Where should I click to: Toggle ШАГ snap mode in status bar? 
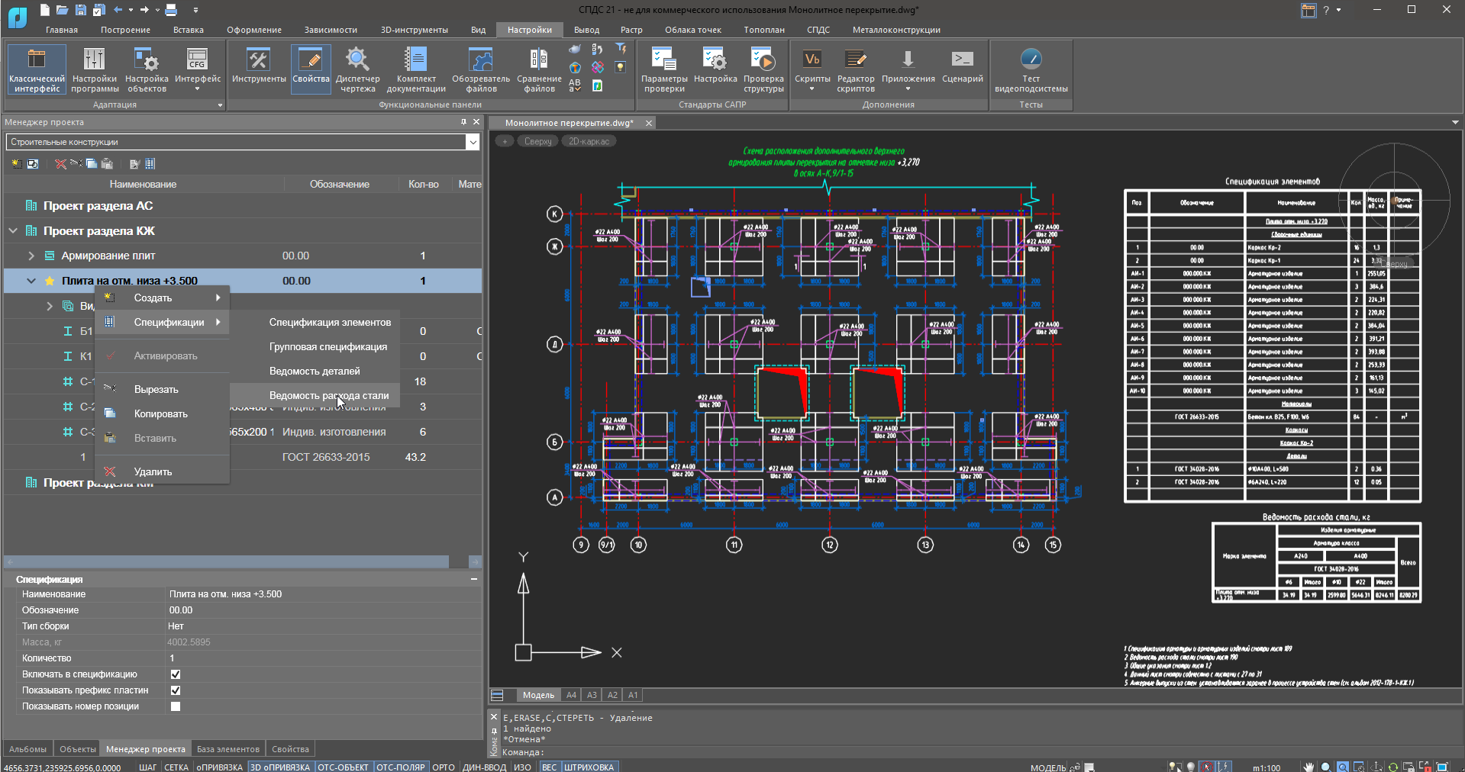tap(147, 767)
